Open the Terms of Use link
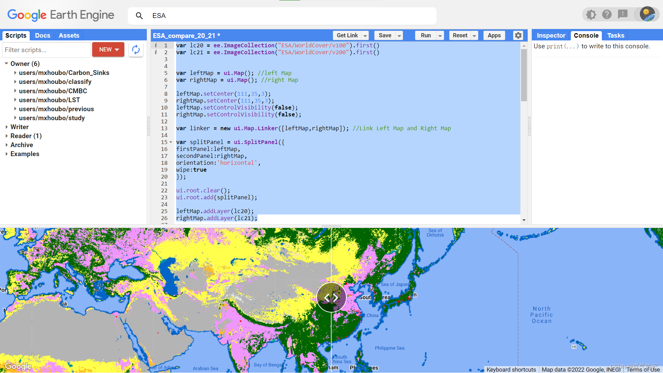 pos(643,370)
